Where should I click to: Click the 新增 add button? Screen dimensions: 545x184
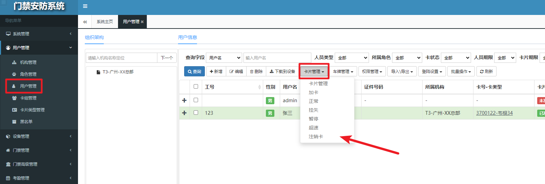click(x=216, y=72)
